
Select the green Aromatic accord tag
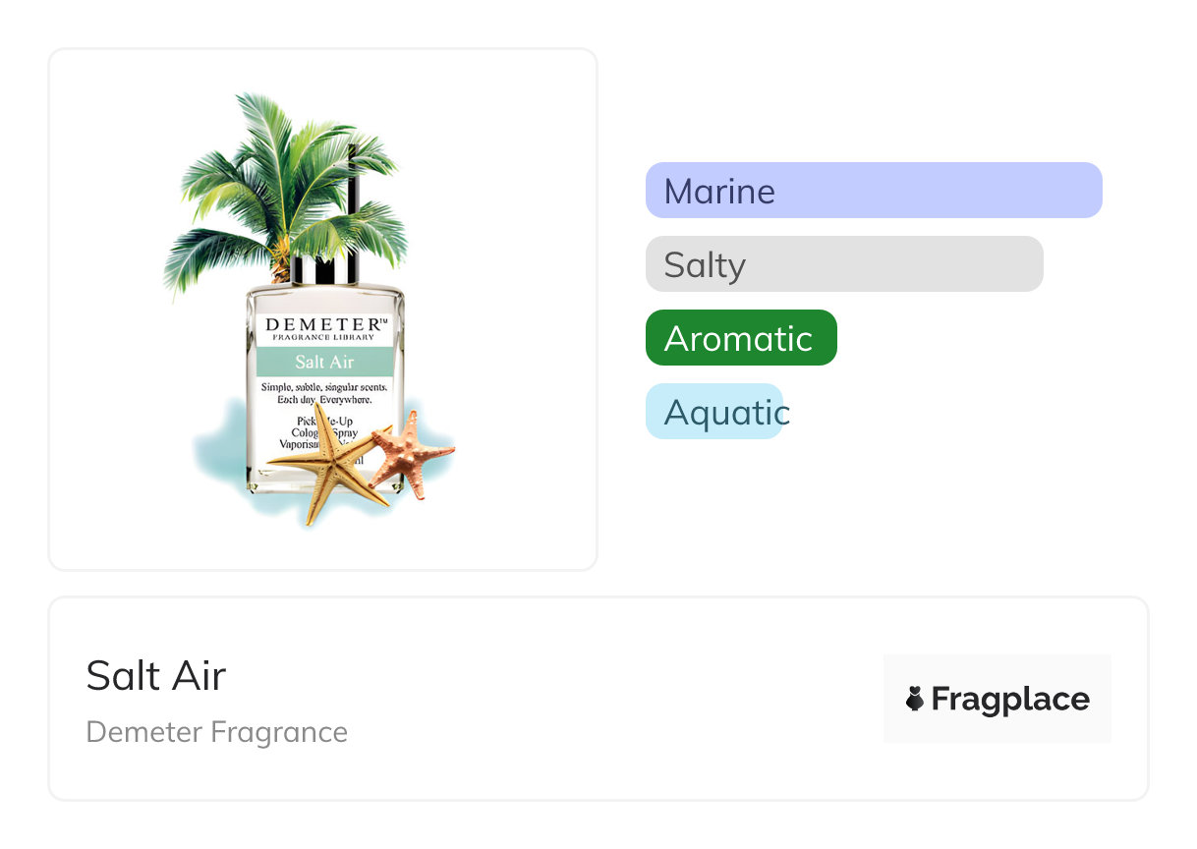point(740,338)
